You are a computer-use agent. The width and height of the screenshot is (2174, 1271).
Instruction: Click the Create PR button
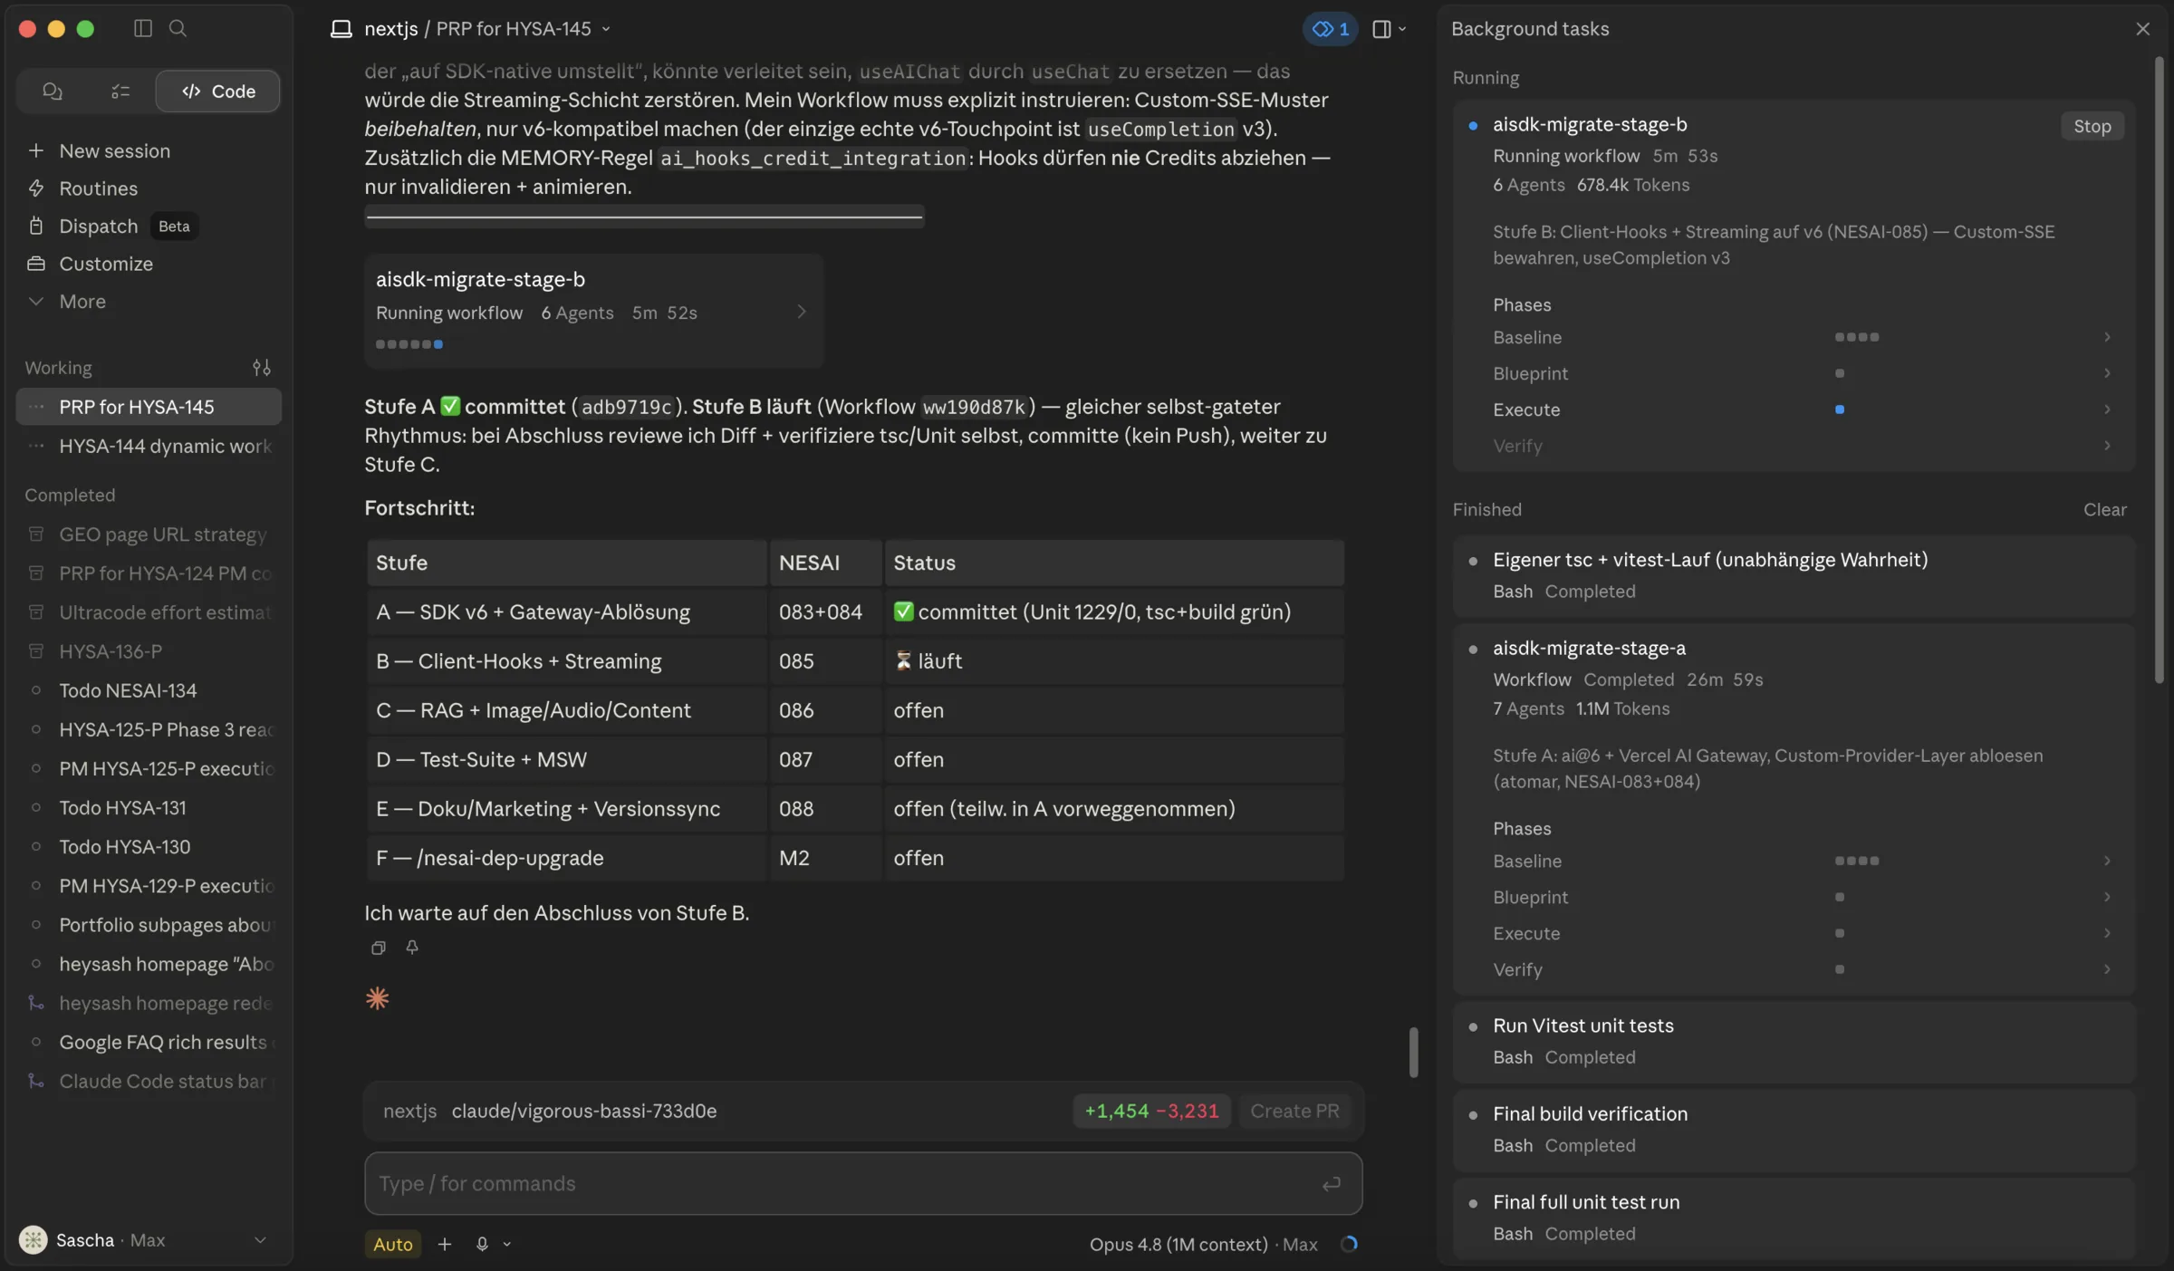[1294, 1111]
